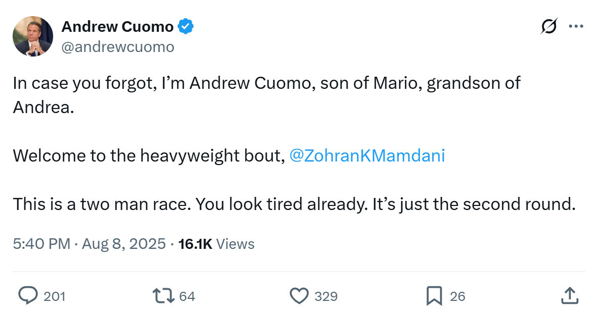
Task: Bookmark this tweet using the bookmark icon
Action: click(434, 296)
